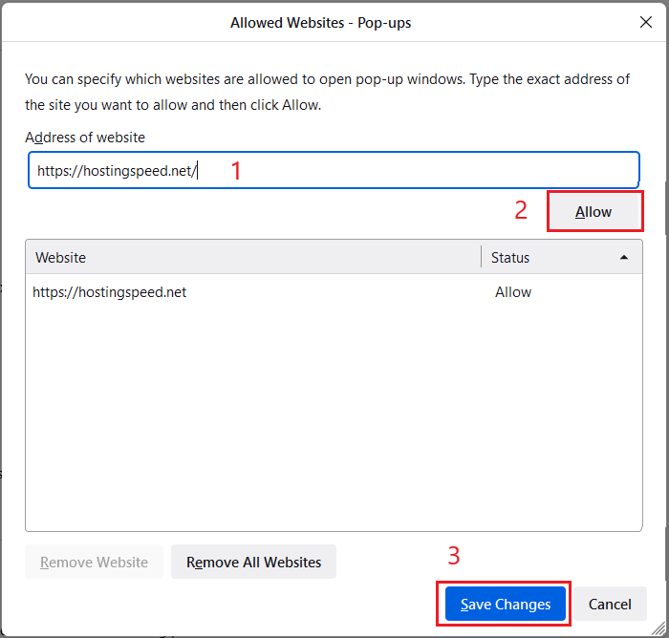Viewport: 669px width, 638px height.
Task: Click the Allow status cell in list
Action: 513,292
